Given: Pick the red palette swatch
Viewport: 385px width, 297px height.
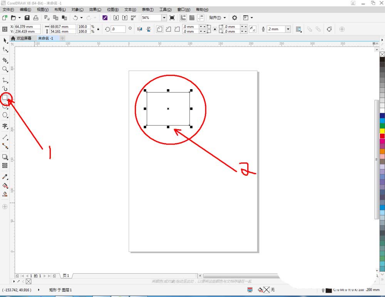Looking at the screenshot, I should pyautogui.click(x=382, y=136).
